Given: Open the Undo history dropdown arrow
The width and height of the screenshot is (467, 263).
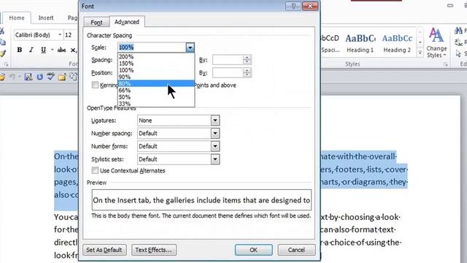Looking at the screenshot, I should [20, 77].
